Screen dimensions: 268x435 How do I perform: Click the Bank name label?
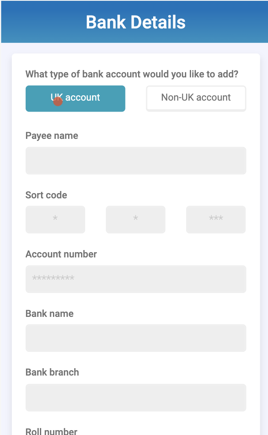click(49, 314)
